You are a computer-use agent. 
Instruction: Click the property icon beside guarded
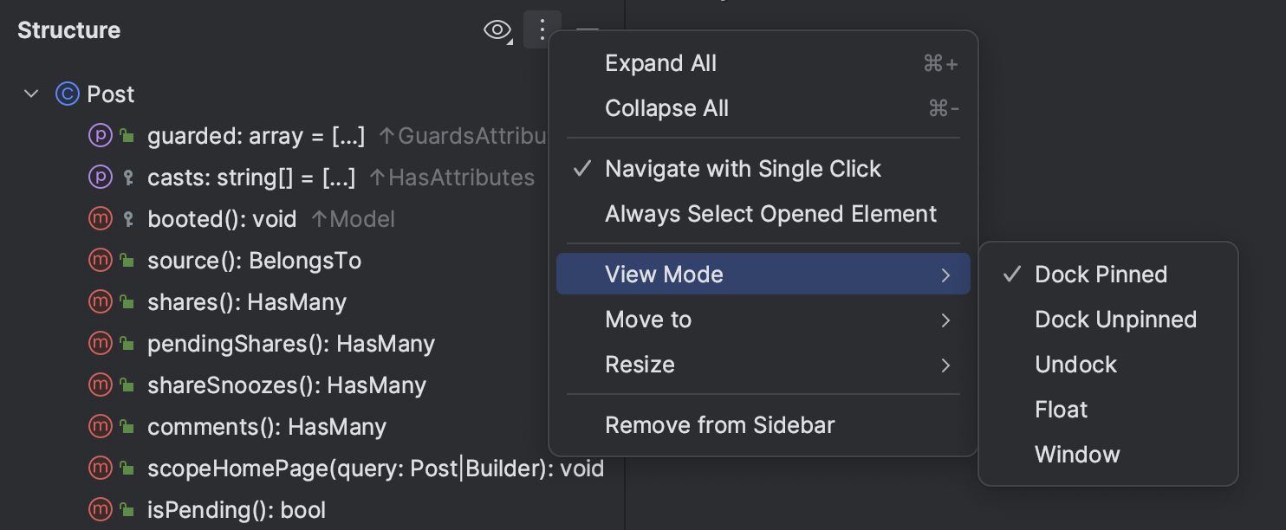tap(101, 136)
